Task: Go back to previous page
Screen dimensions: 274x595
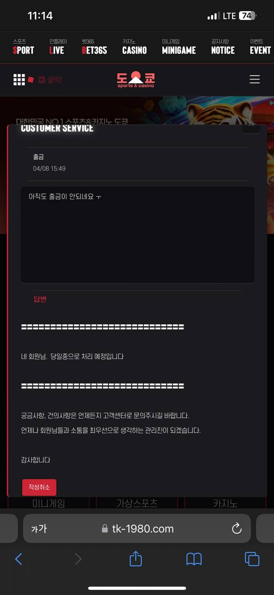Action: [x=19, y=559]
